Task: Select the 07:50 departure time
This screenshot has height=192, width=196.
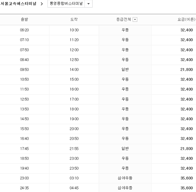Action: pyautogui.click(x=24, y=50)
